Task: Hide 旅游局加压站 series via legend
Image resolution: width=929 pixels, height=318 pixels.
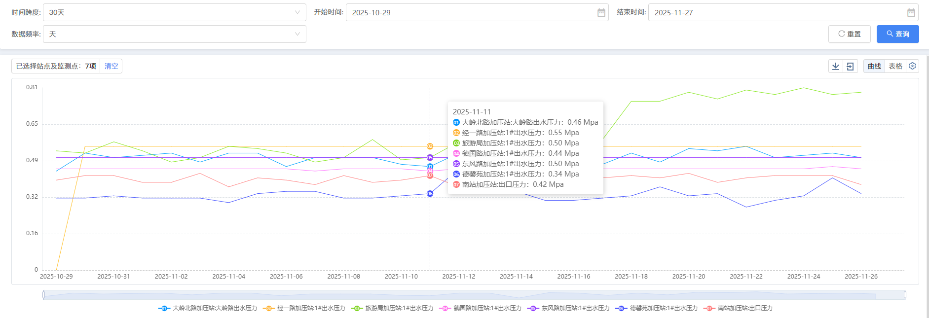Action: 392,308
